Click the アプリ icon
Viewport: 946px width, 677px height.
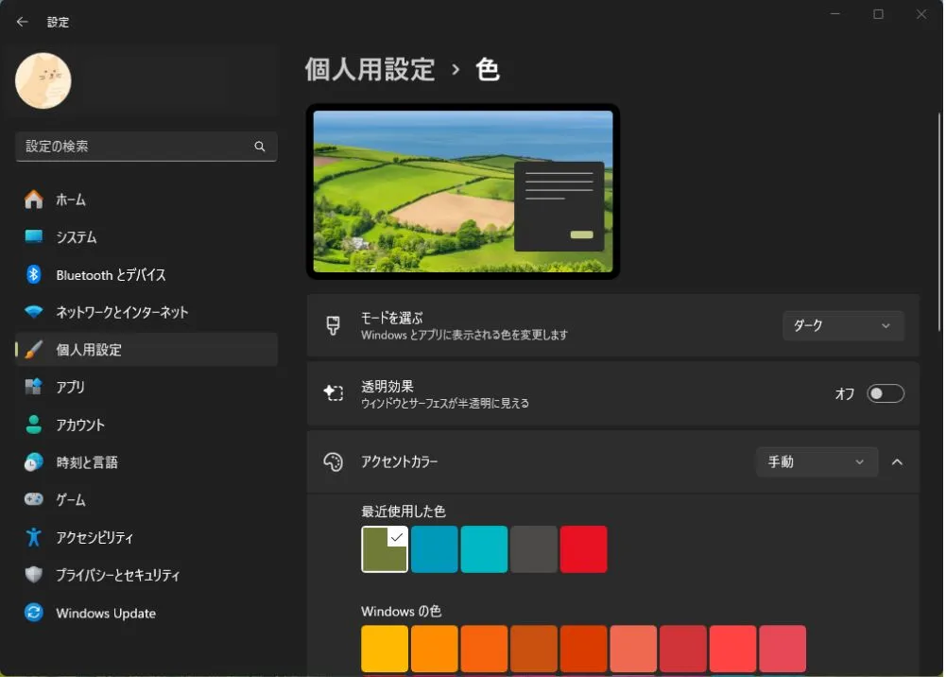[34, 387]
